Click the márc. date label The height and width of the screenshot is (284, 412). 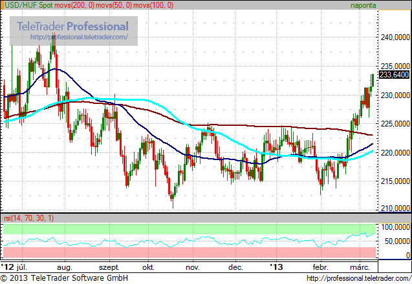(360, 267)
